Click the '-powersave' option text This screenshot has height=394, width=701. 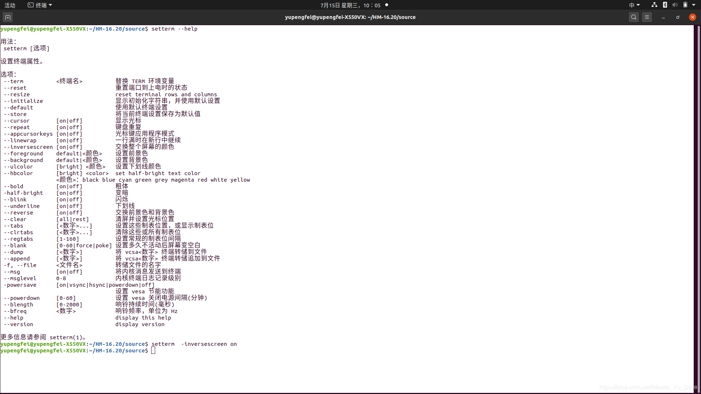point(20,285)
